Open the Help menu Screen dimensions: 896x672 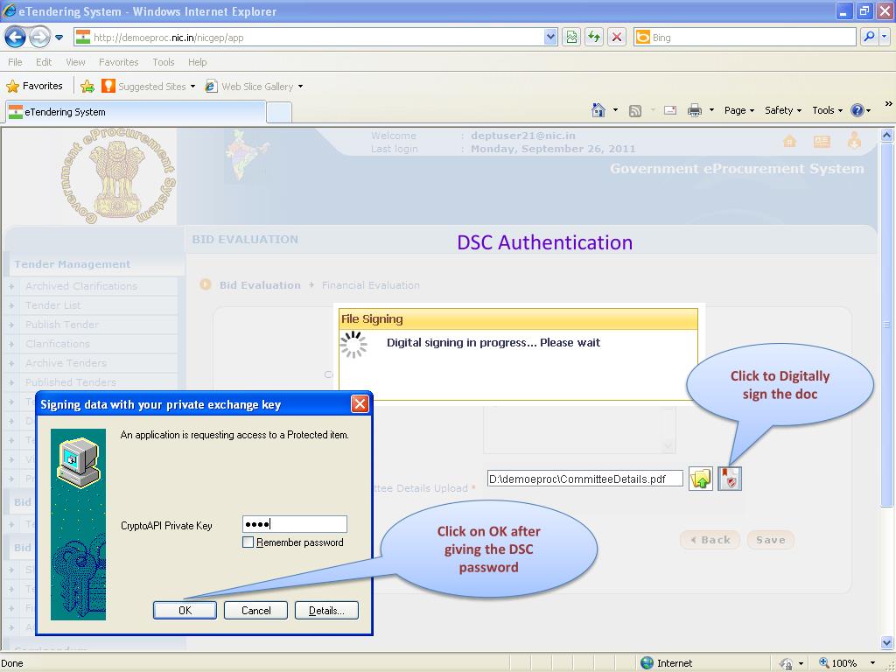point(197,62)
